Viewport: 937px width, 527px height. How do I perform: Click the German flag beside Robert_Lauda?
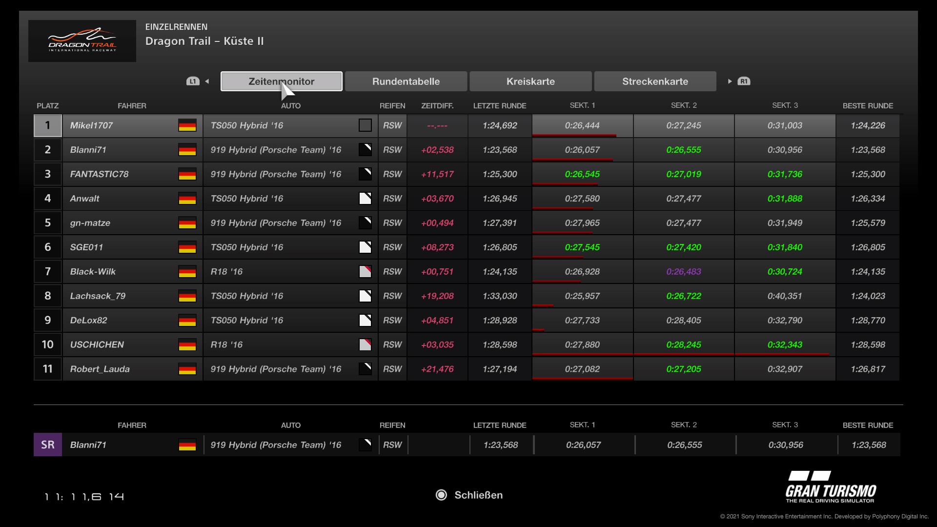pos(187,369)
